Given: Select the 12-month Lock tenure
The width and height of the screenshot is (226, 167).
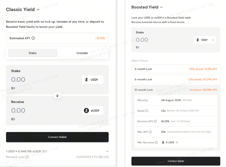Looking at the screenshot, I should 176,90.
